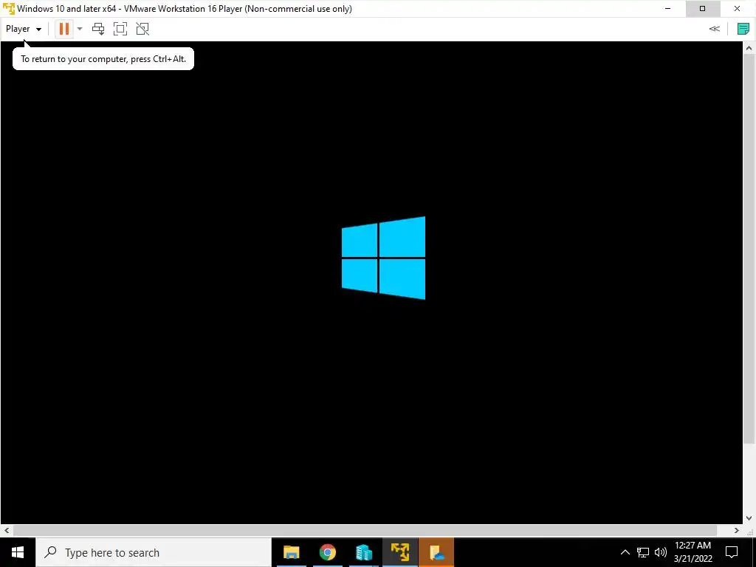The width and height of the screenshot is (756, 567).
Task: Toggle Unity mode icon
Action: (142, 29)
